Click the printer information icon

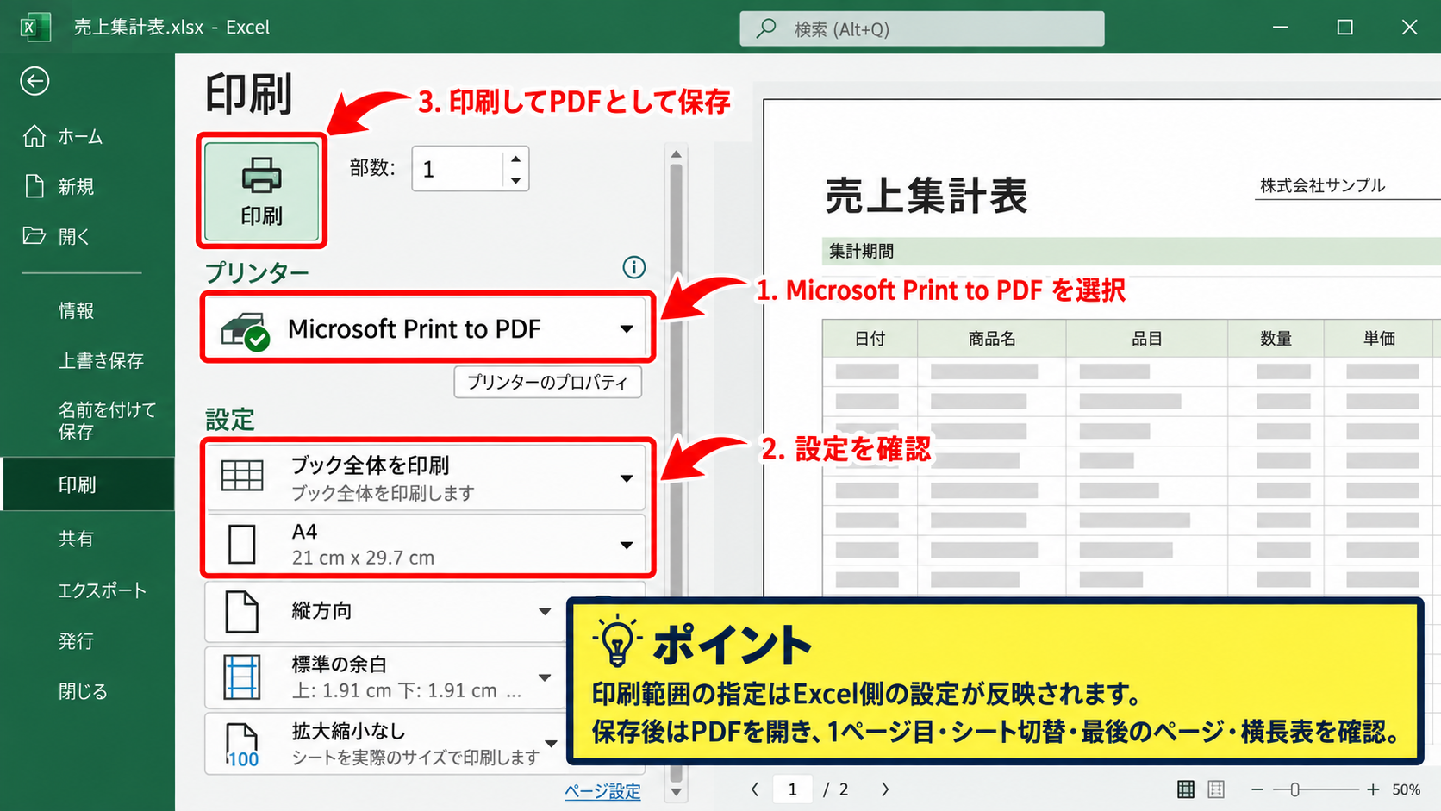(633, 267)
